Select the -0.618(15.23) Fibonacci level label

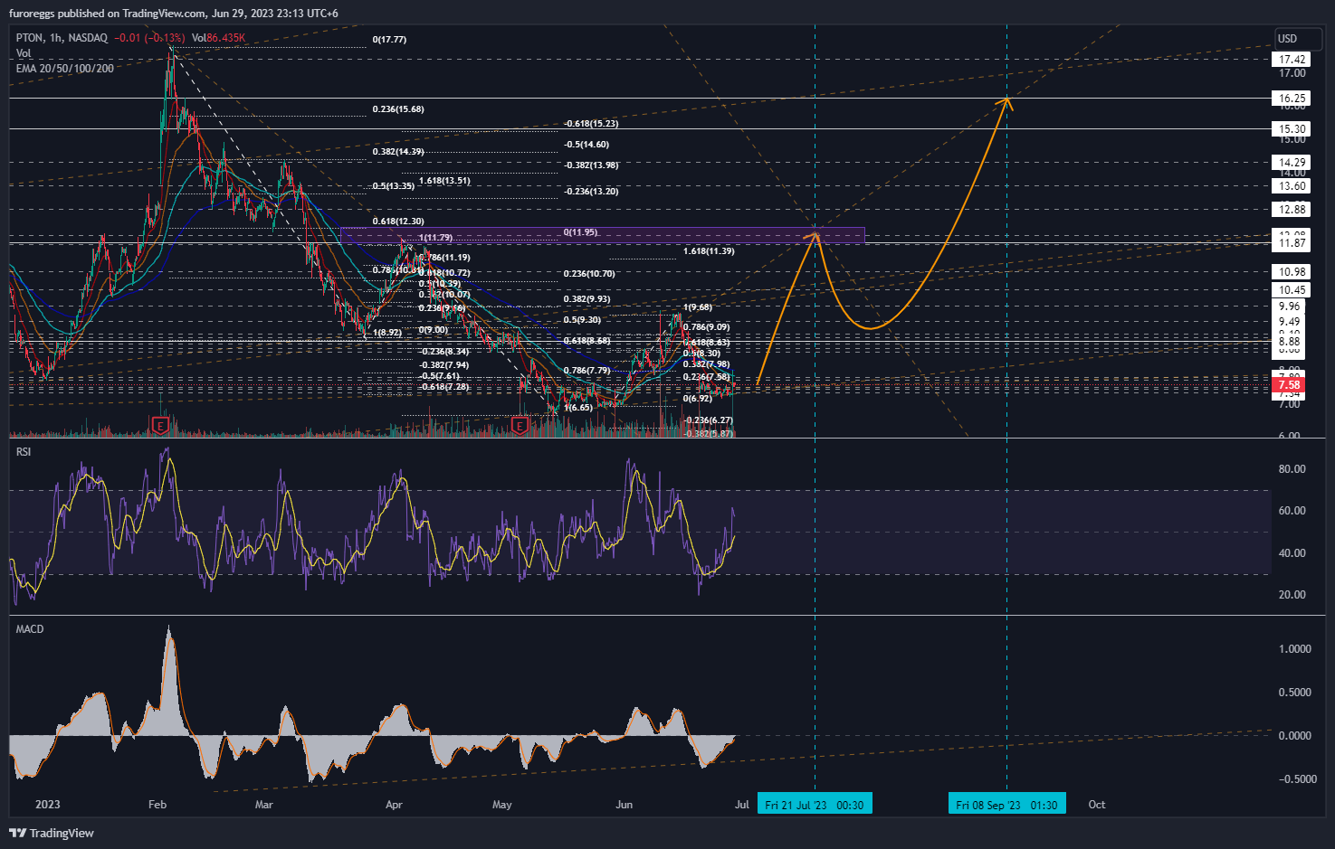click(x=591, y=124)
